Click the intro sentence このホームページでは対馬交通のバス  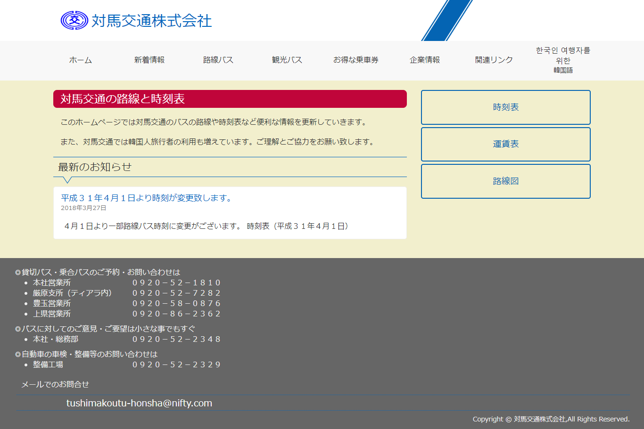click(215, 122)
